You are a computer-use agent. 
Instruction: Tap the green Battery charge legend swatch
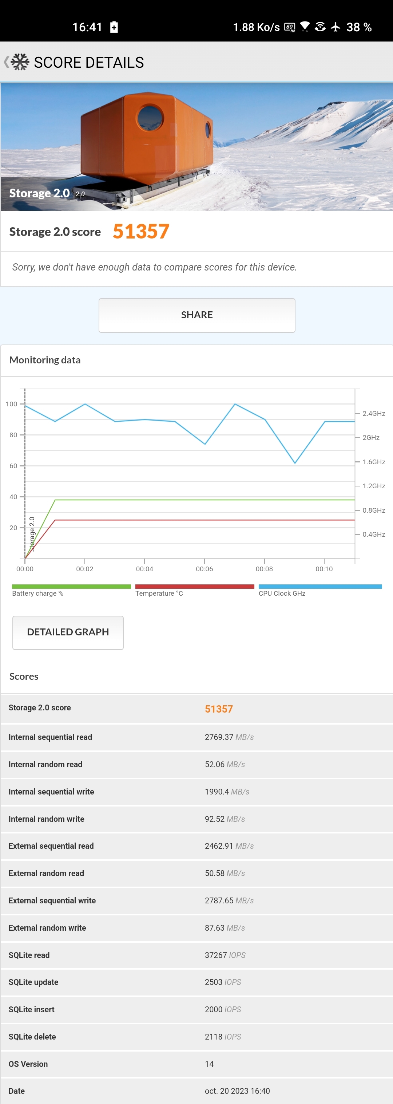coord(71,586)
